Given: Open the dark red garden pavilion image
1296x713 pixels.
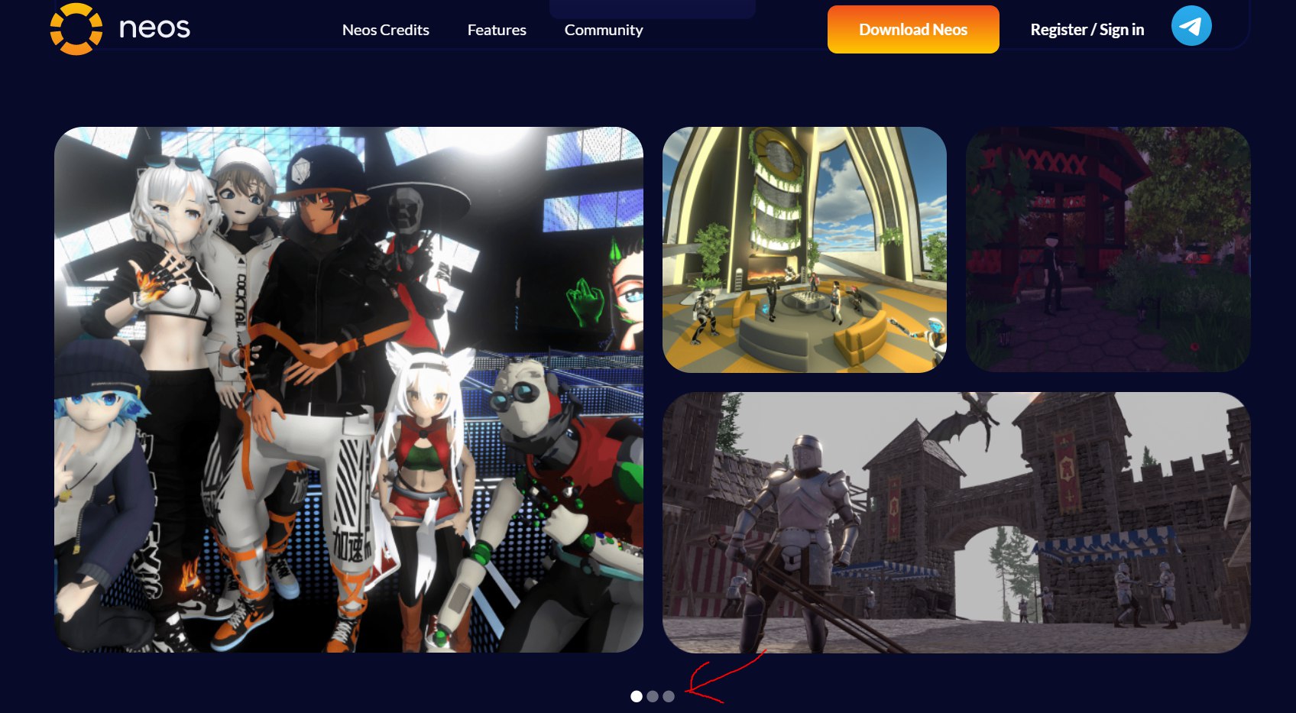Looking at the screenshot, I should (x=1107, y=249).
